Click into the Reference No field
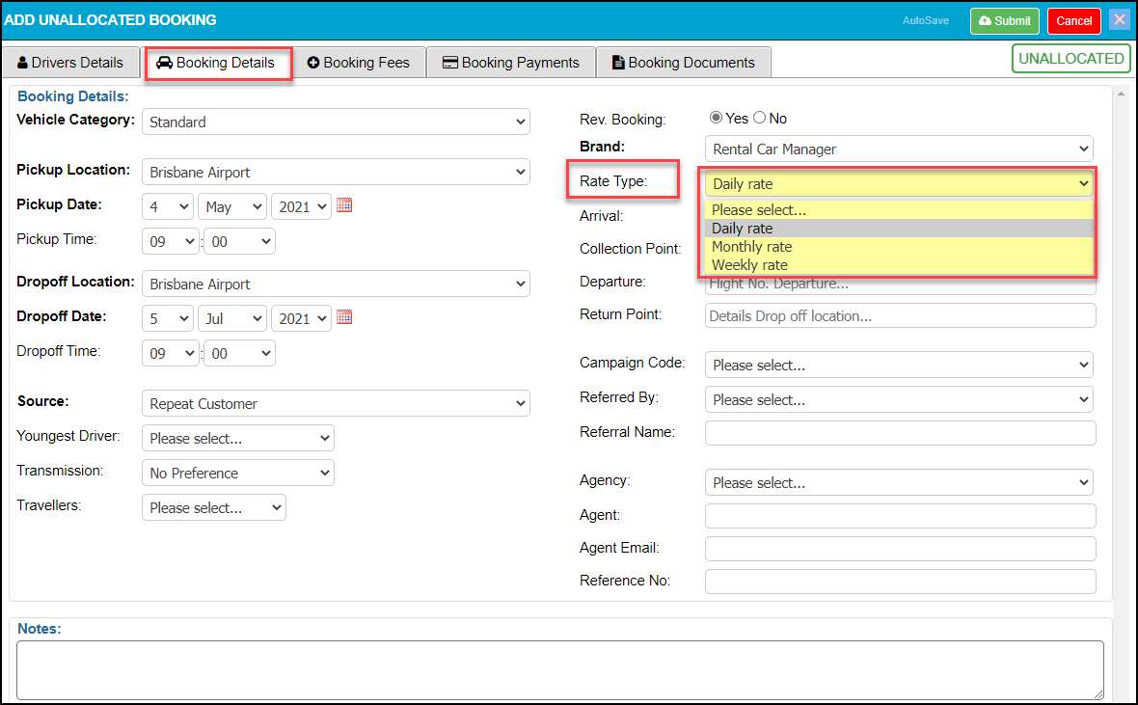This screenshot has width=1138, height=705. 900,581
